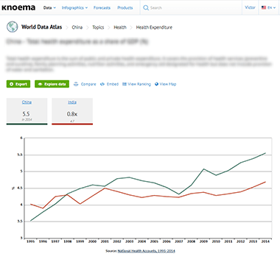The image size is (280, 265).
Task: Open the Forecasts page
Action: [102, 8]
